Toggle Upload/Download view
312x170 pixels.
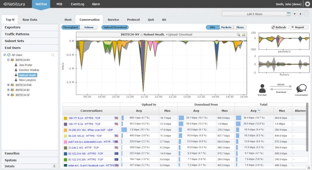[115, 27]
